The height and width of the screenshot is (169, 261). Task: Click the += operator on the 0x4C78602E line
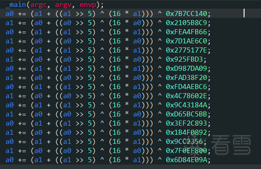(x=22, y=96)
